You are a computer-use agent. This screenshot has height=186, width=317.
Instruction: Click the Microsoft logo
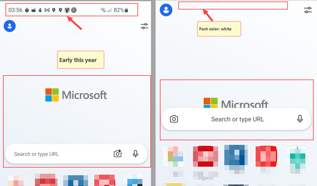point(76,95)
